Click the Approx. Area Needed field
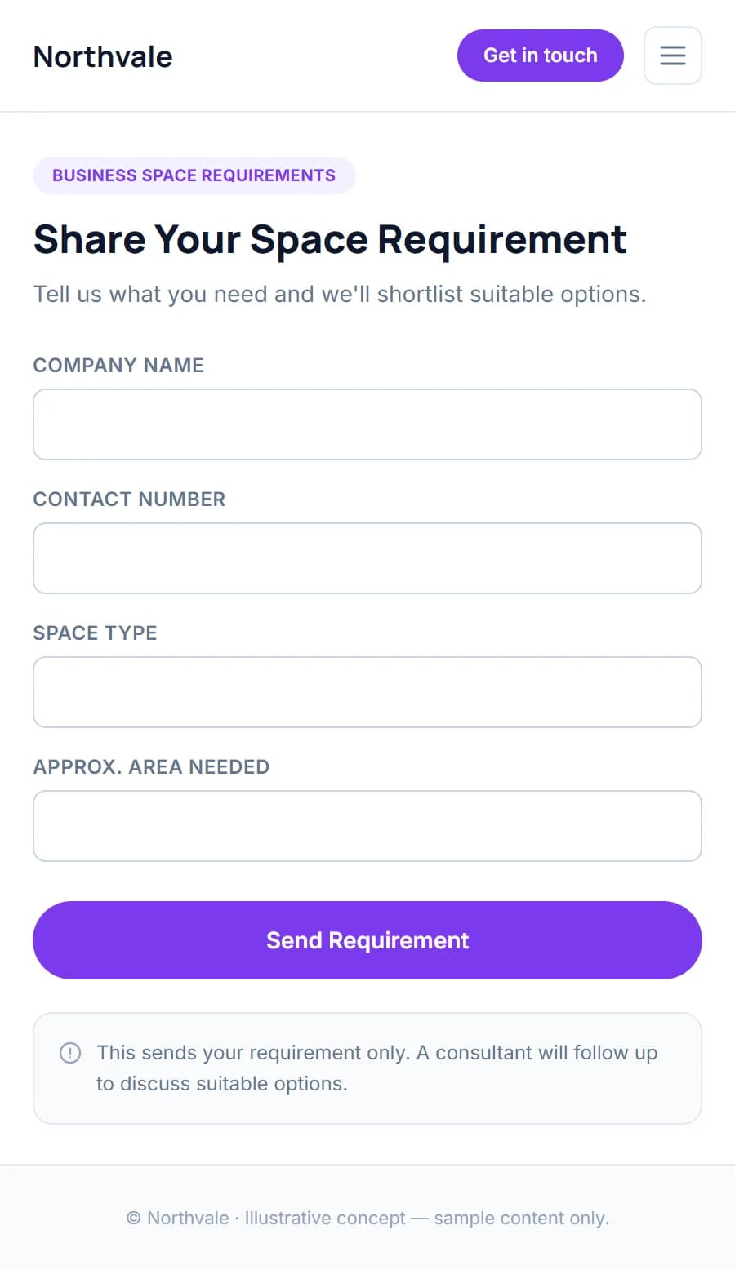This screenshot has height=1270, width=735. click(367, 826)
